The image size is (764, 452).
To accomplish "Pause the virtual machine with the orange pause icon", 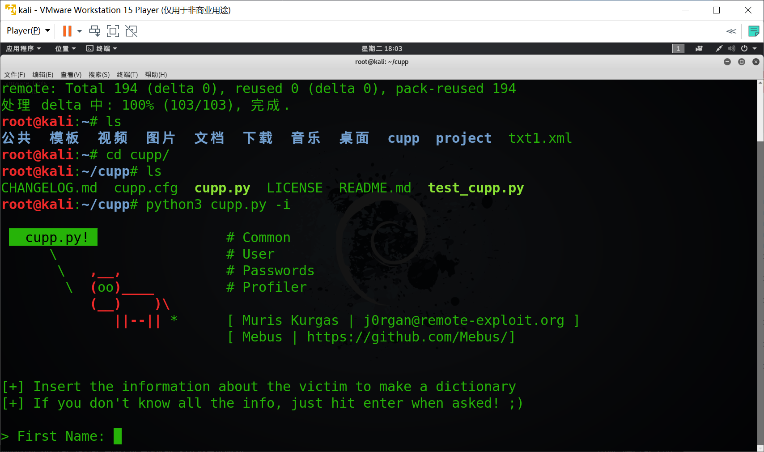I will (x=67, y=31).
